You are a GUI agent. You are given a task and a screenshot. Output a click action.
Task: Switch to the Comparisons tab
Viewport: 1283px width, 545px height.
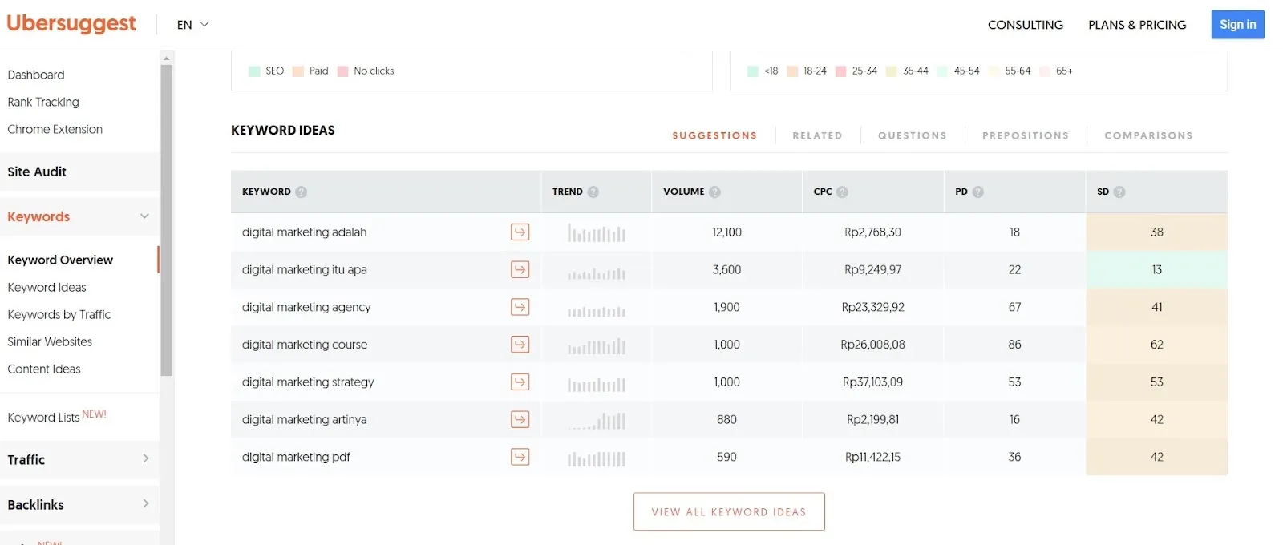coord(1148,135)
